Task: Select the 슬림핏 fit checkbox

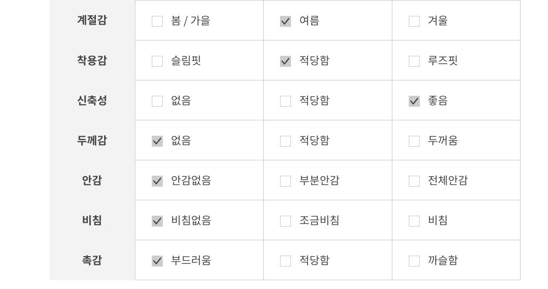Action: (157, 61)
